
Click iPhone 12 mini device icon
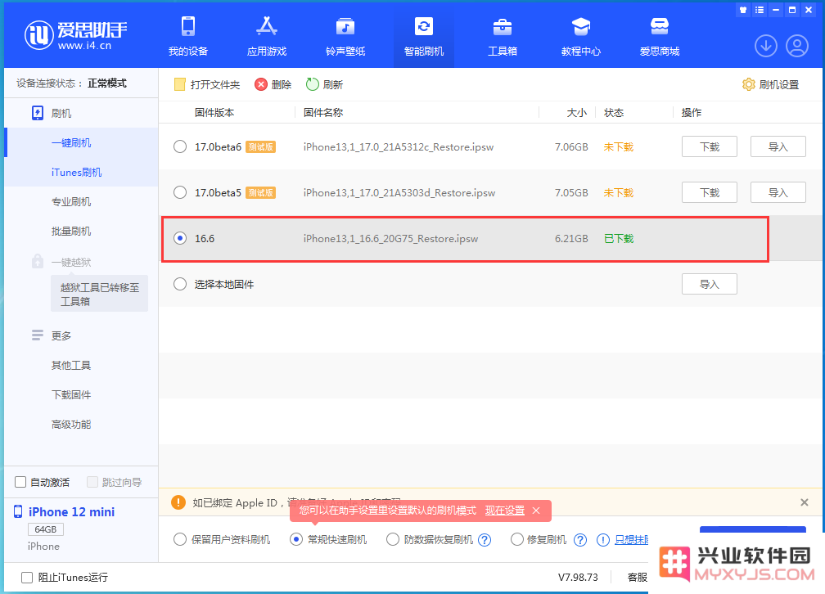tap(18, 511)
